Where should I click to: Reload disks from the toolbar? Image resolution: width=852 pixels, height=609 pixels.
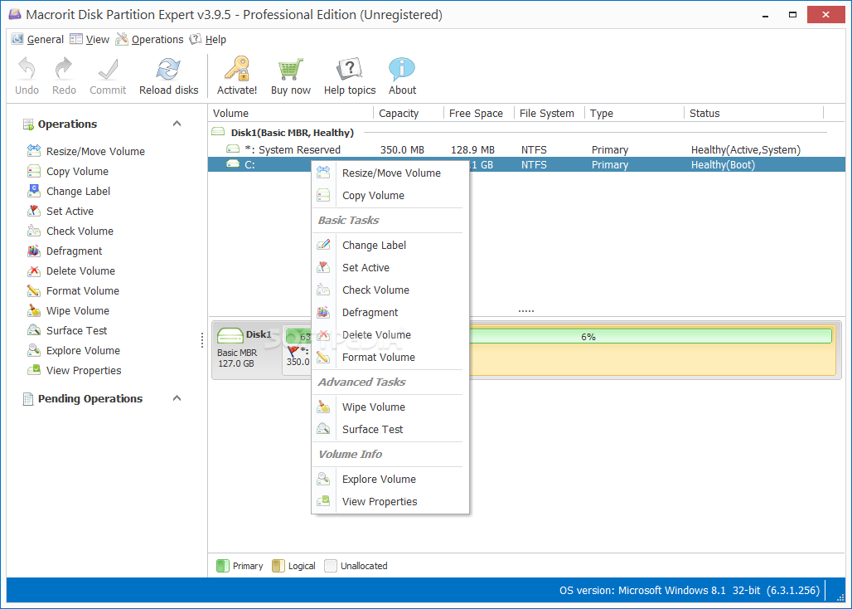(168, 76)
